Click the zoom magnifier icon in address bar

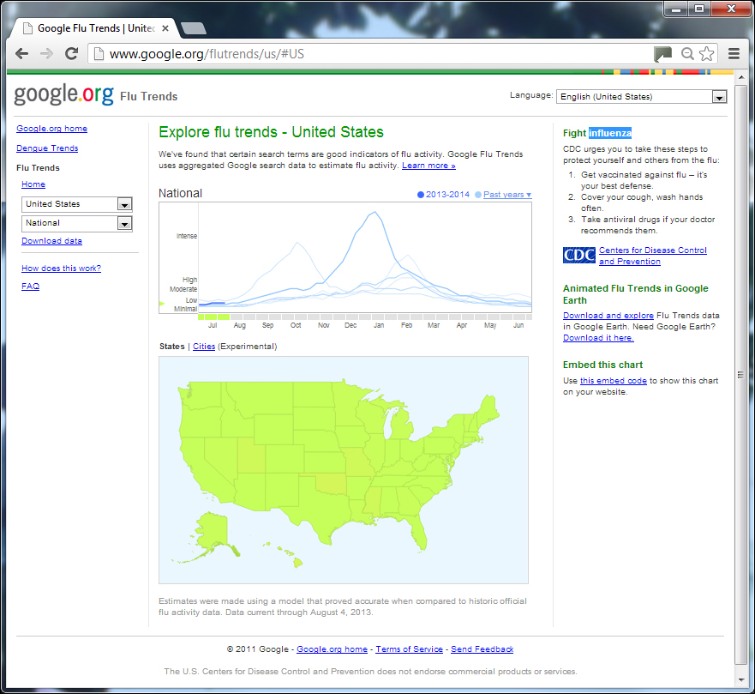pyautogui.click(x=687, y=53)
